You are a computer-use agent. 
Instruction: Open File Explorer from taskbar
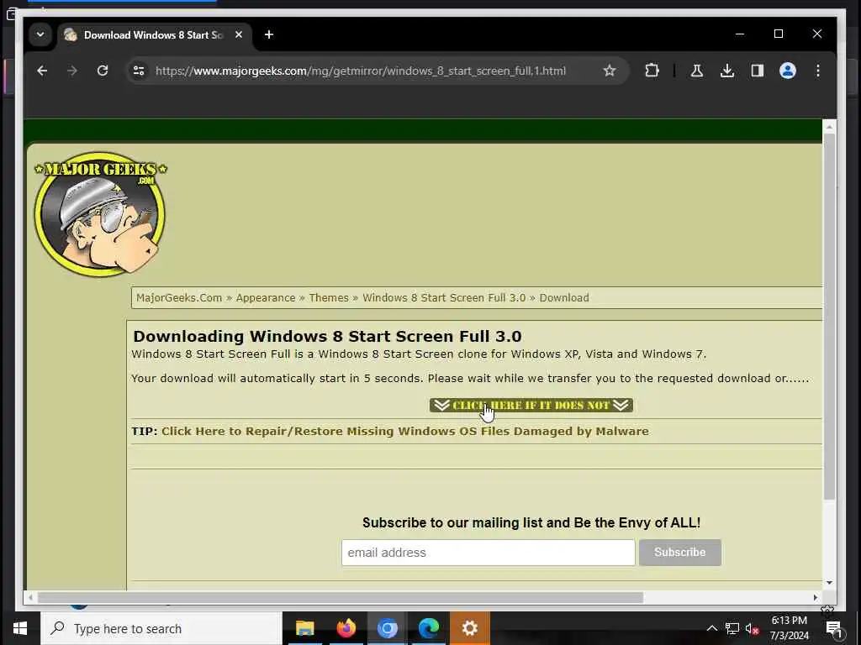(x=304, y=628)
